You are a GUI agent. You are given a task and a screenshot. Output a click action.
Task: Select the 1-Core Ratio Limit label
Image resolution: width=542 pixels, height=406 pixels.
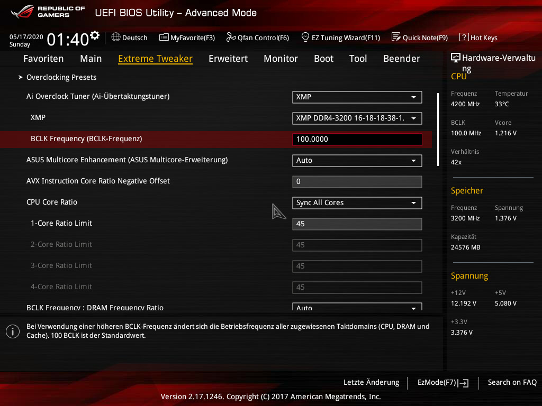(61, 224)
